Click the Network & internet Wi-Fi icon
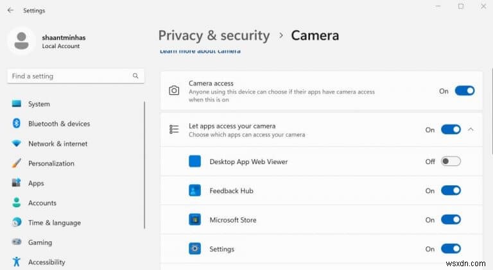 pyautogui.click(x=16, y=144)
